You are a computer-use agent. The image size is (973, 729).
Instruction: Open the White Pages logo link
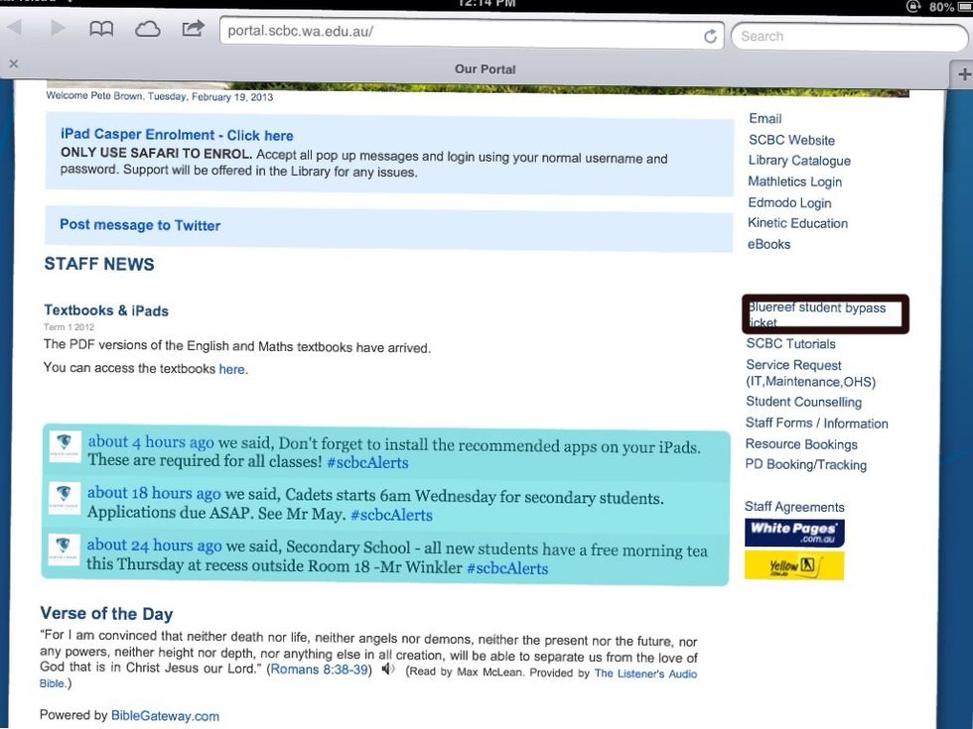click(x=794, y=533)
